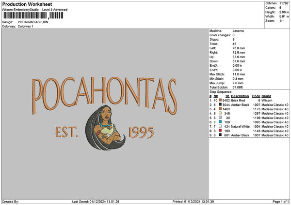Click the 'Wilcom' brand cell
The width and height of the screenshot is (291, 205).
pos(267,100)
